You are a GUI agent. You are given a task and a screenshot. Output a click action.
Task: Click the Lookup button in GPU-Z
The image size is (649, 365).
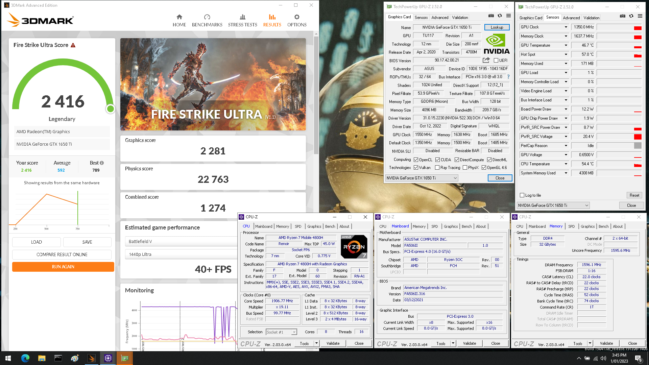[x=497, y=27]
